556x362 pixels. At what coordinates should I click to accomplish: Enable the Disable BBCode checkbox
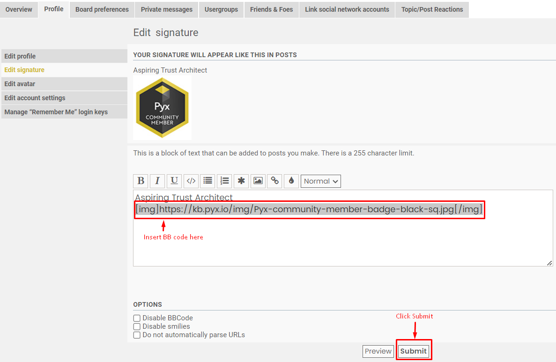coord(137,318)
